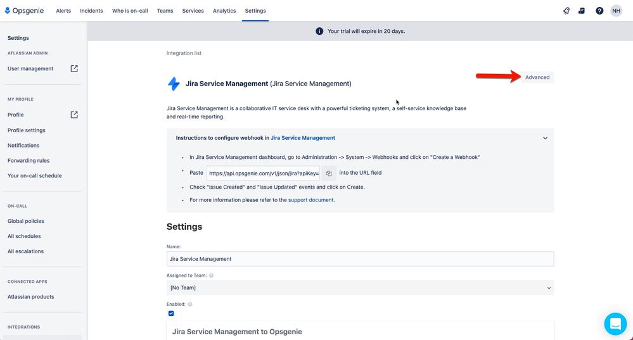
Task: Open Notifications settings
Action: tap(23, 145)
